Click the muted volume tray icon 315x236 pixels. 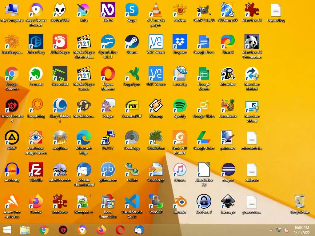pos(286,230)
